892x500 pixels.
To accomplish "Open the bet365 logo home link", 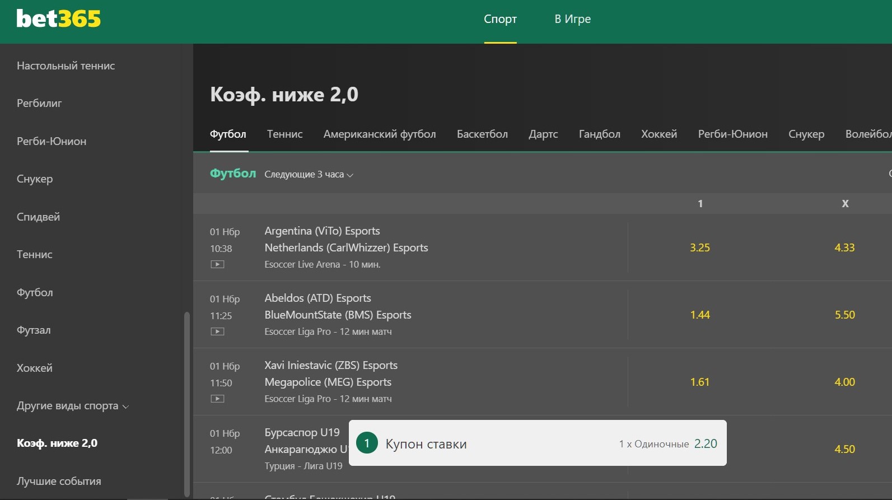I will [x=58, y=18].
